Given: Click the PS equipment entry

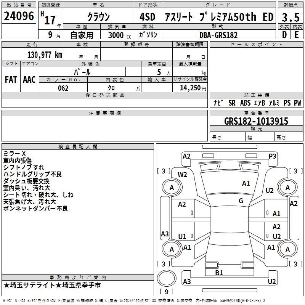Looking at the screenshot, I should point(287,103).
